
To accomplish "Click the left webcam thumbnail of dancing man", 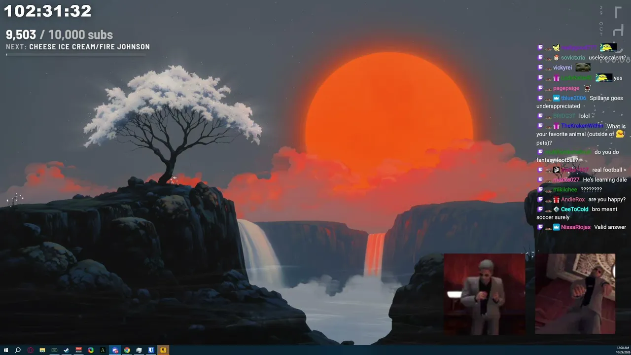I will click(484, 294).
